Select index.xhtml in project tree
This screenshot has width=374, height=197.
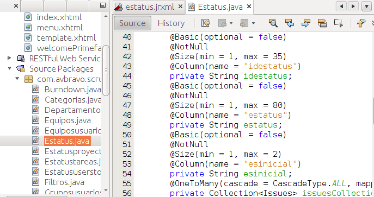[x=59, y=17]
